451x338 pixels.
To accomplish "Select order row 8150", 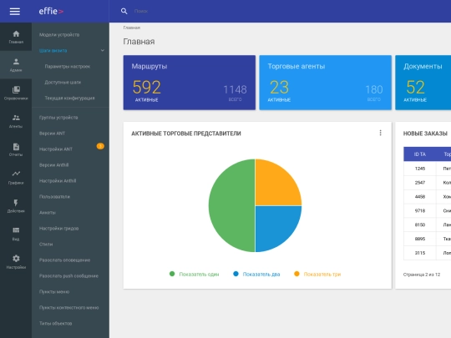I will (427, 224).
